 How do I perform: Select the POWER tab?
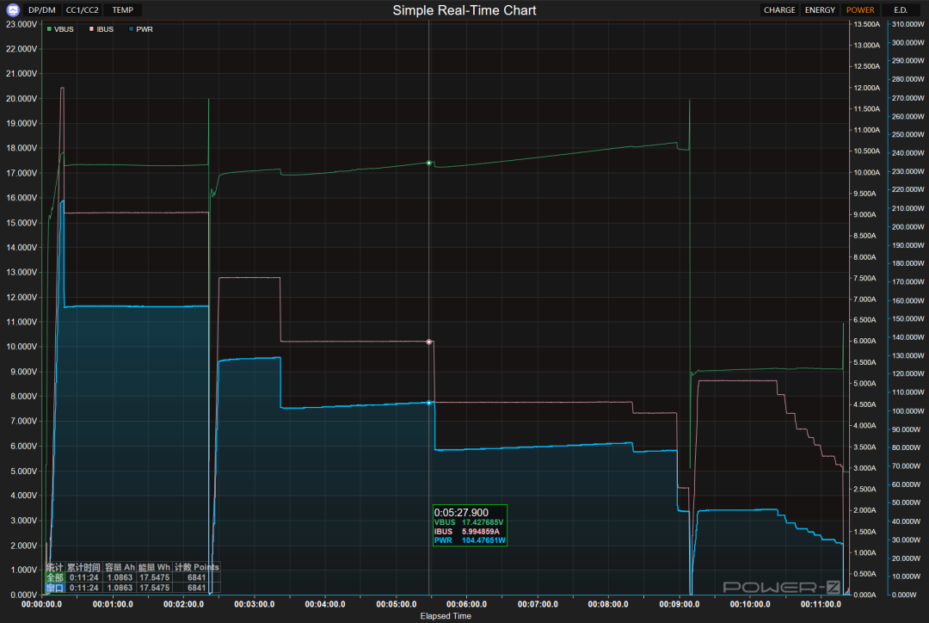tap(860, 10)
